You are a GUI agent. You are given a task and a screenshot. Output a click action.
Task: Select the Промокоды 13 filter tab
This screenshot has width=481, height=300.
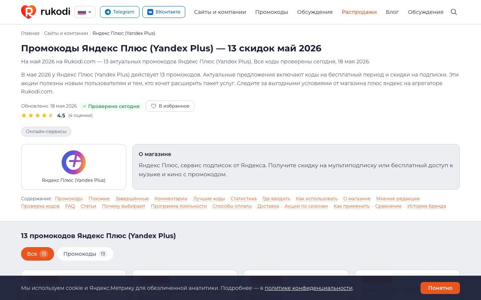85,254
